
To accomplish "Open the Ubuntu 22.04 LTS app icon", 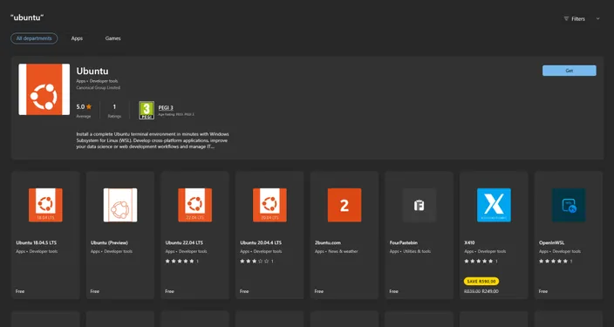I will point(195,205).
